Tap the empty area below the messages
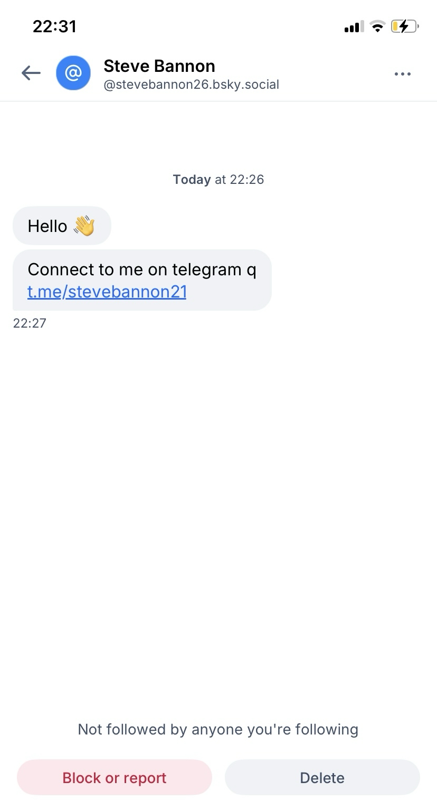The width and height of the screenshot is (437, 800). point(218,502)
